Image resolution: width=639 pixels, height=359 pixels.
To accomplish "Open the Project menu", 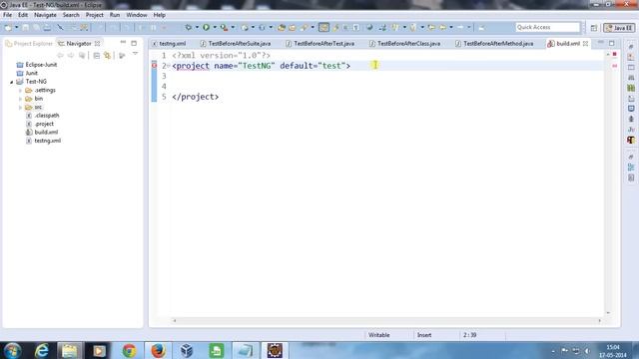I will [95, 15].
